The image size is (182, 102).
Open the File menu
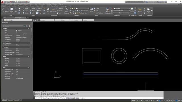7,4
